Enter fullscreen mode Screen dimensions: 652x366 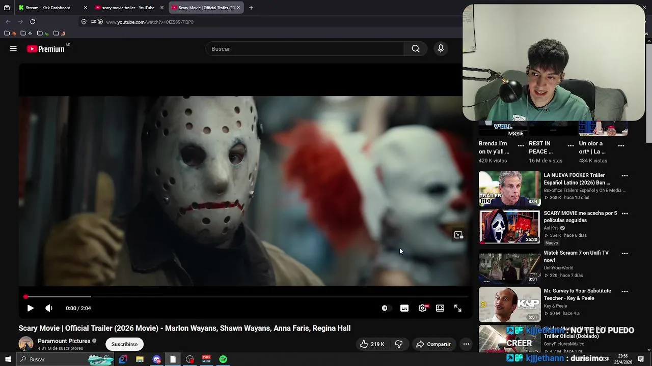point(458,308)
